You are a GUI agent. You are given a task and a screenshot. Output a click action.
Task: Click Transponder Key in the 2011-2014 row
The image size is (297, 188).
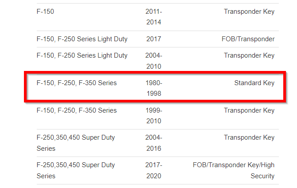249,12
